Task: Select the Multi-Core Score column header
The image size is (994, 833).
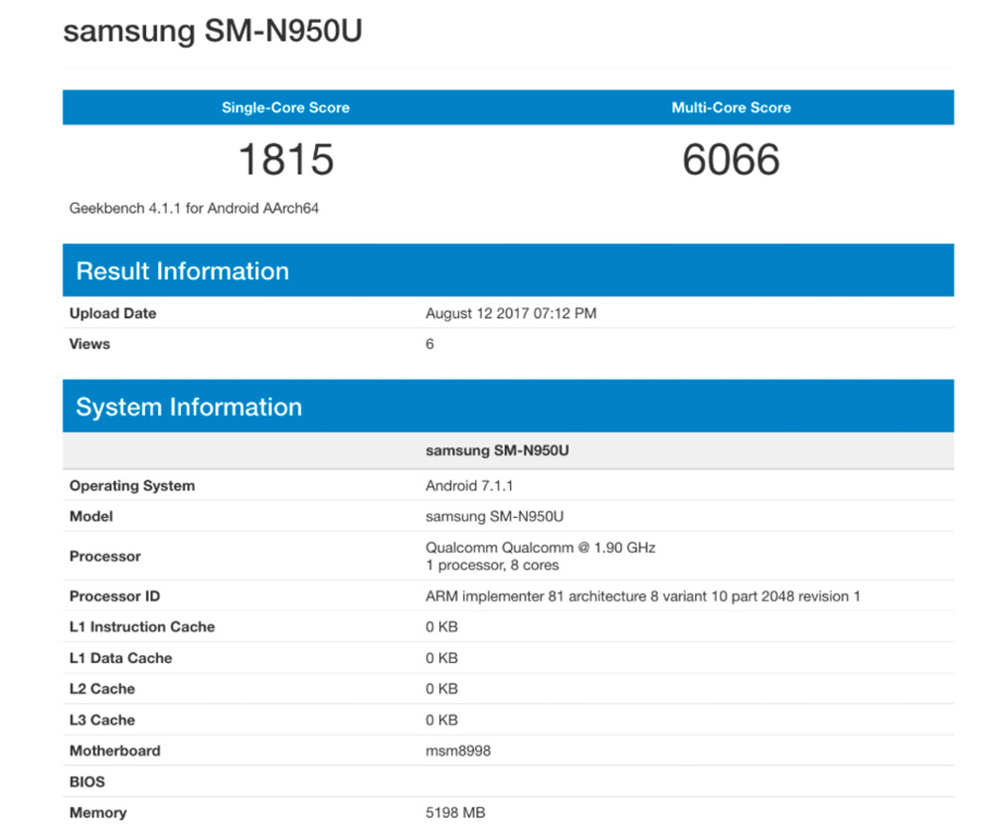Action: click(732, 107)
